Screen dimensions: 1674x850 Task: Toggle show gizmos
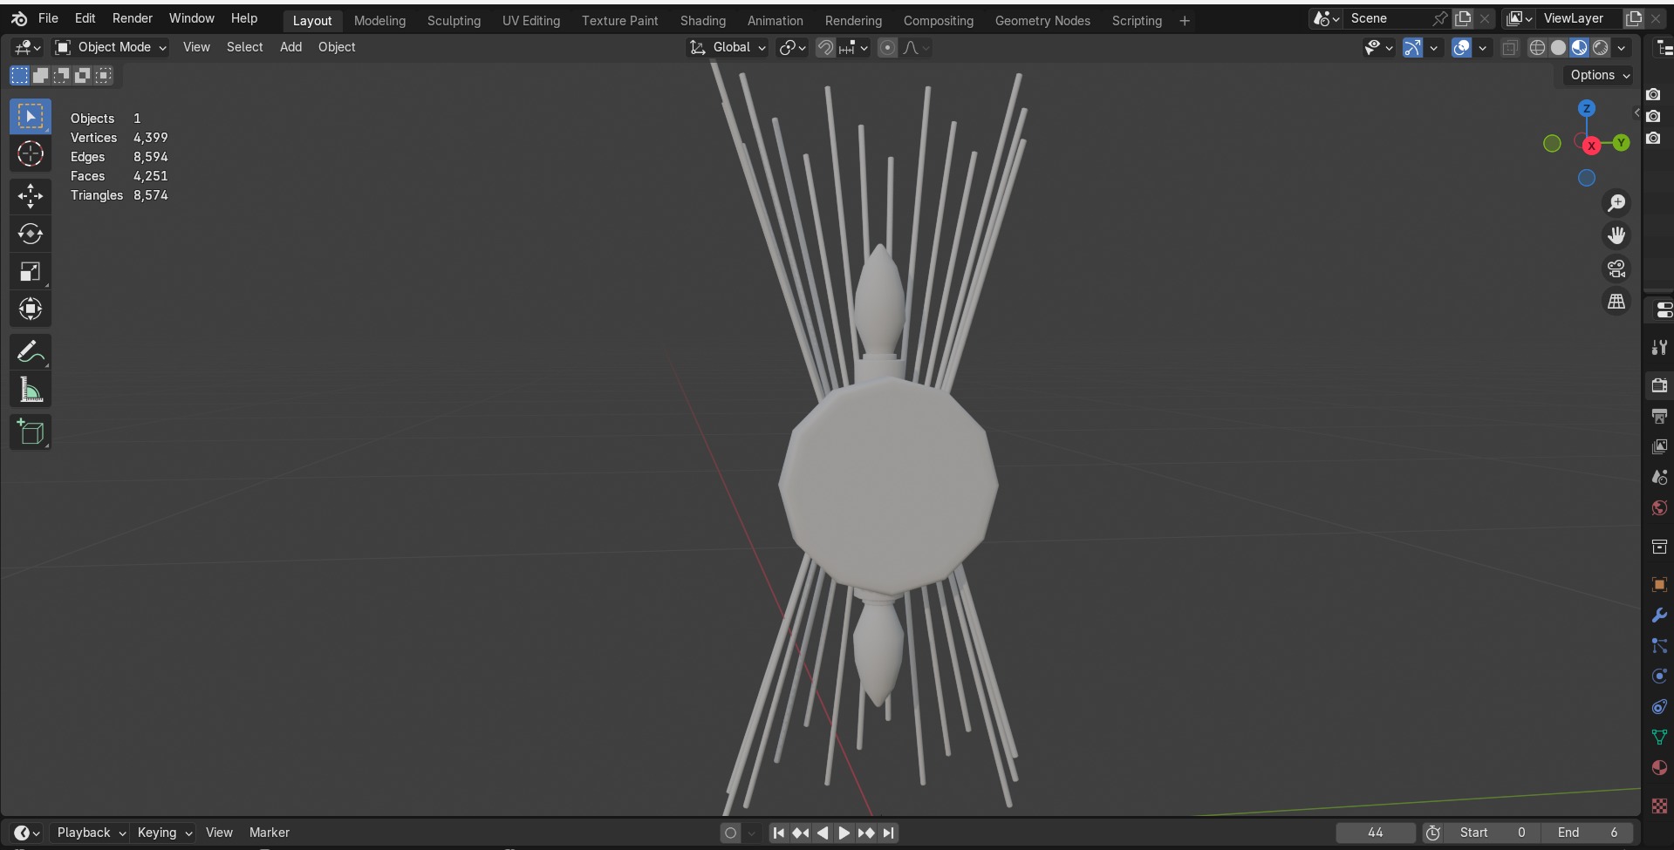pos(1412,48)
